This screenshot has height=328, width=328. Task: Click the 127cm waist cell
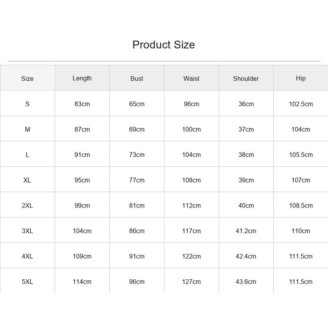[x=191, y=282]
